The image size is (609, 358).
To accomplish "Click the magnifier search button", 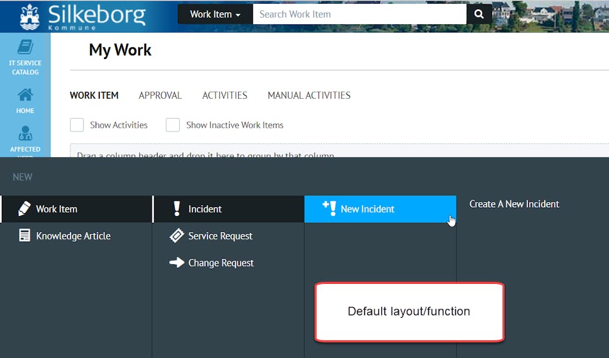I will (479, 14).
